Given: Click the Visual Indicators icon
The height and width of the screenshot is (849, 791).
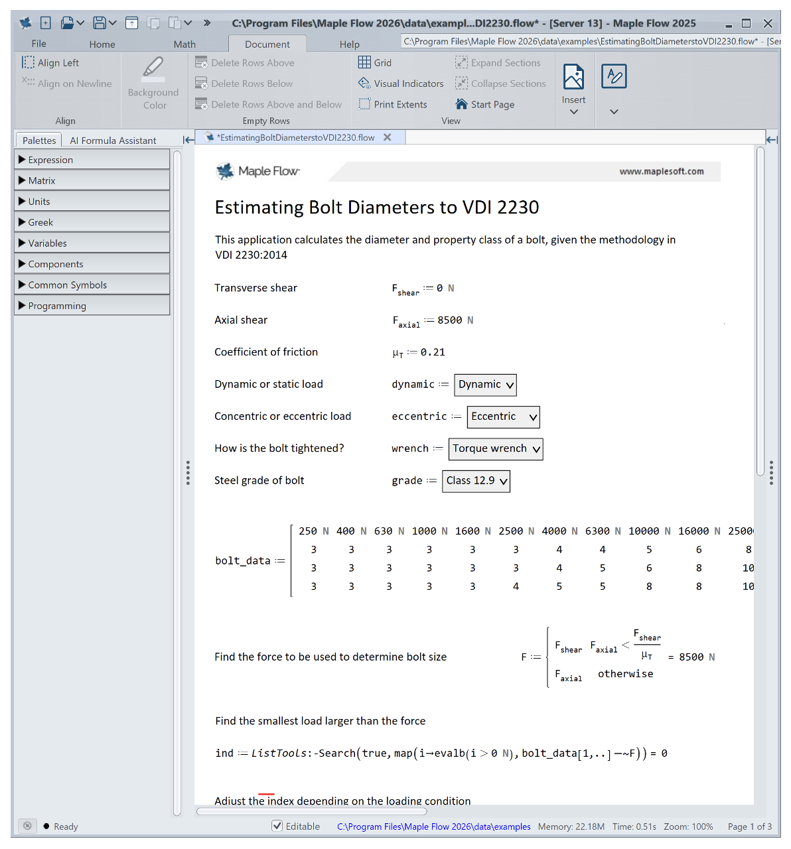Looking at the screenshot, I should click(x=364, y=84).
